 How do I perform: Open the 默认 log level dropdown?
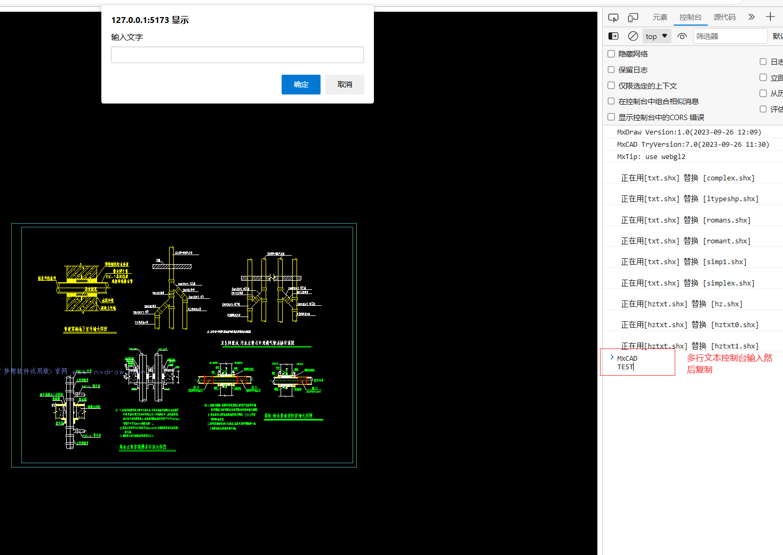pyautogui.click(x=777, y=36)
